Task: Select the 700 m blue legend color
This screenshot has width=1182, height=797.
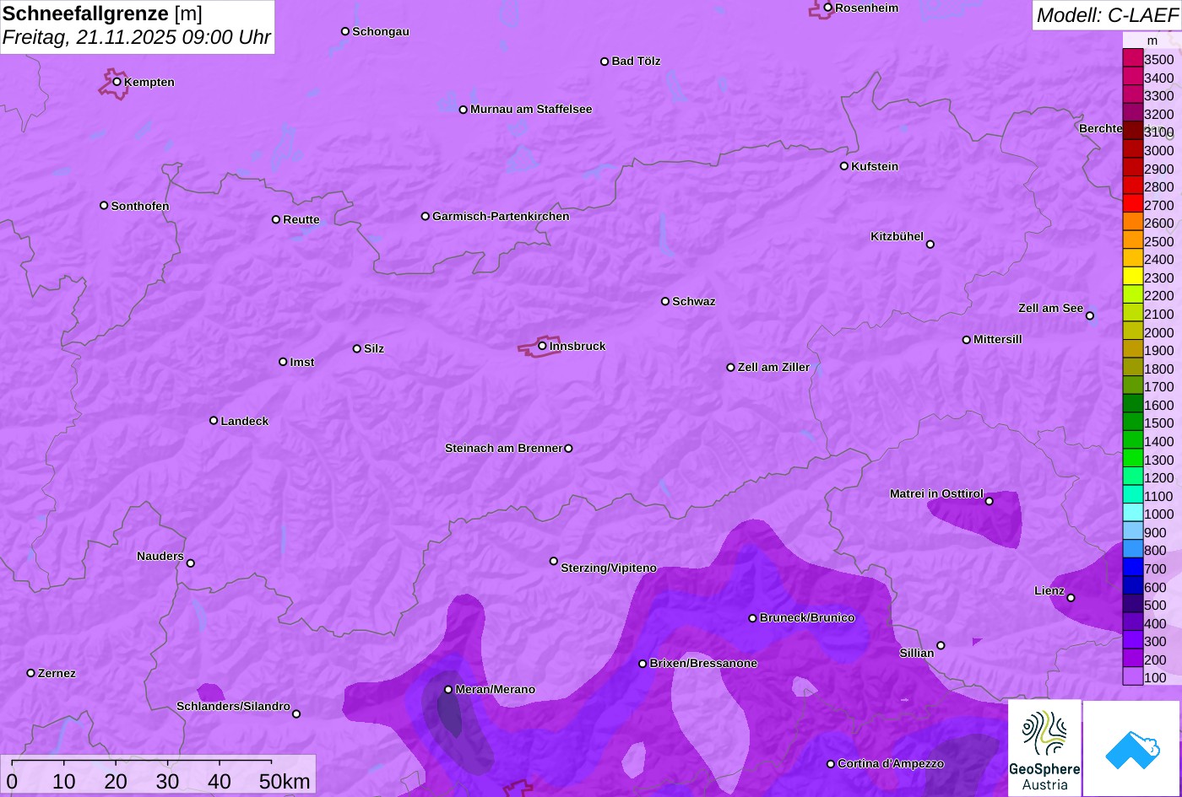Action: 1132,568
